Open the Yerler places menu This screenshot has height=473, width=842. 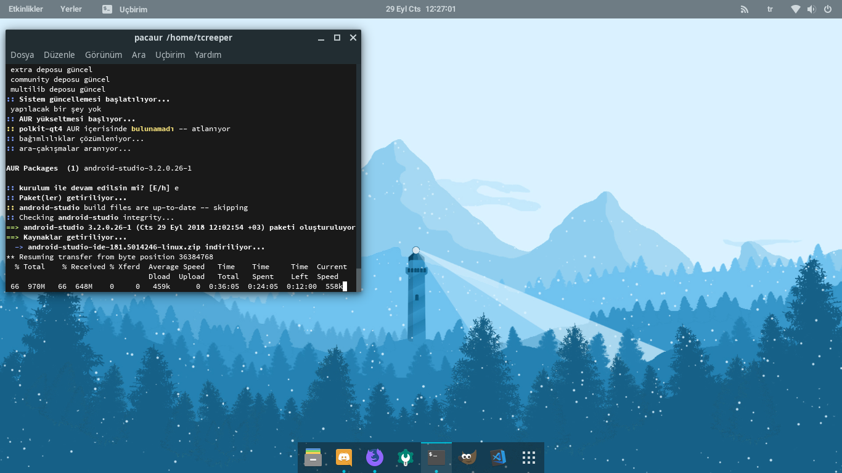point(71,9)
